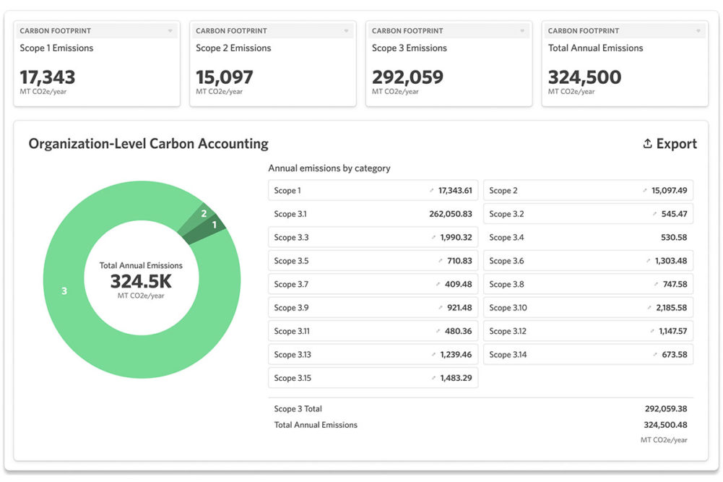Viewport: 723px width, 482px height.
Task: Edit the Scope 3.6 value via pencil icon
Action: (649, 261)
